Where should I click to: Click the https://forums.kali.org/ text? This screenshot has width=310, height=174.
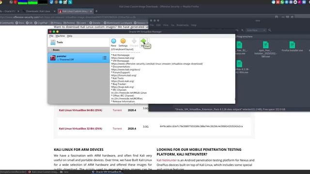124,75
